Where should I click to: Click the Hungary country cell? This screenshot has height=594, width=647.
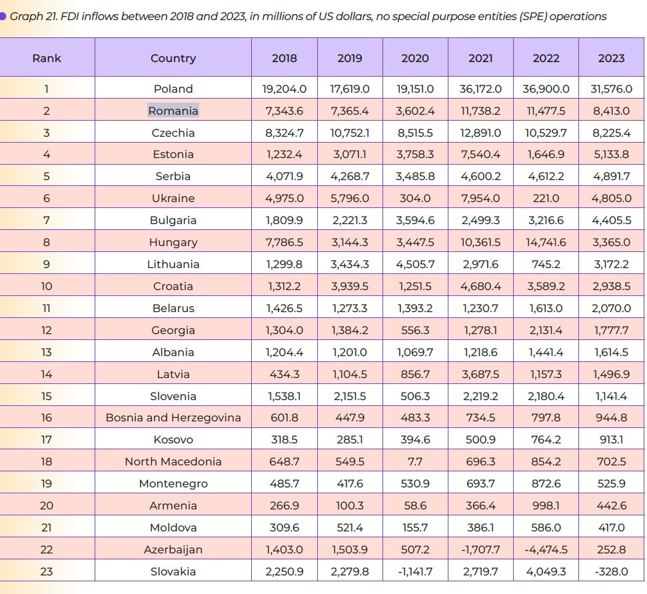(x=173, y=242)
